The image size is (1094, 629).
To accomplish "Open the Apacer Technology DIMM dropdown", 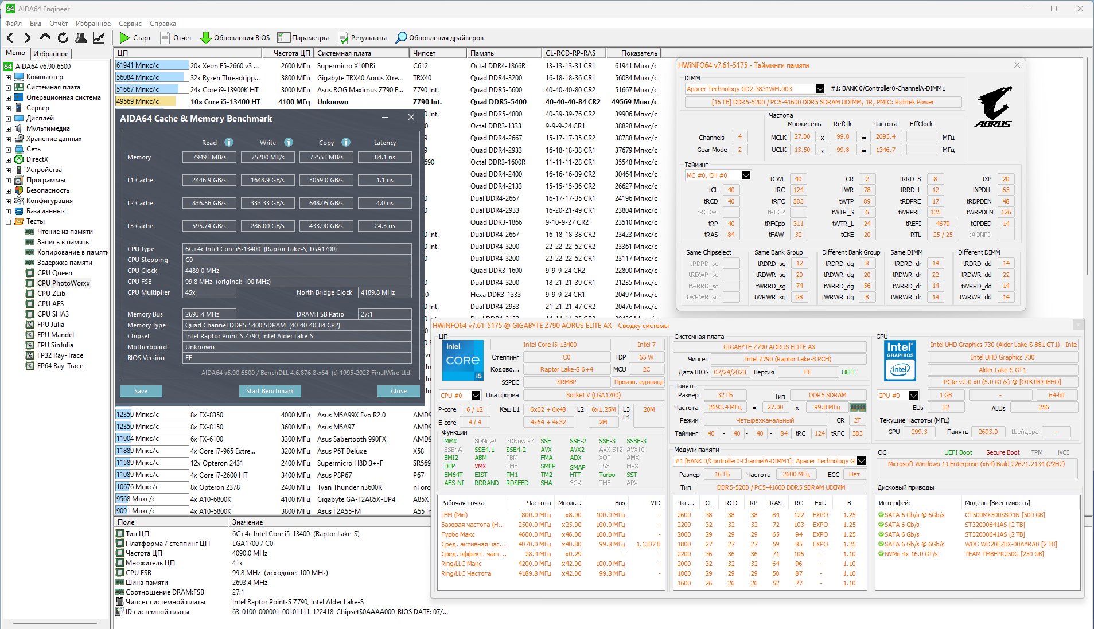I will click(x=820, y=89).
